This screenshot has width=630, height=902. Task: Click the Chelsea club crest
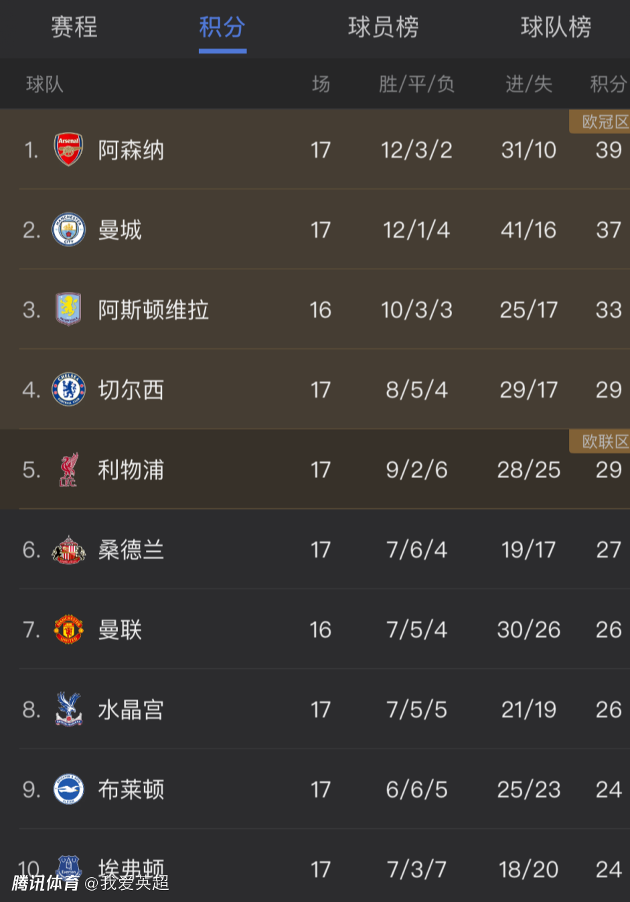tap(68, 390)
